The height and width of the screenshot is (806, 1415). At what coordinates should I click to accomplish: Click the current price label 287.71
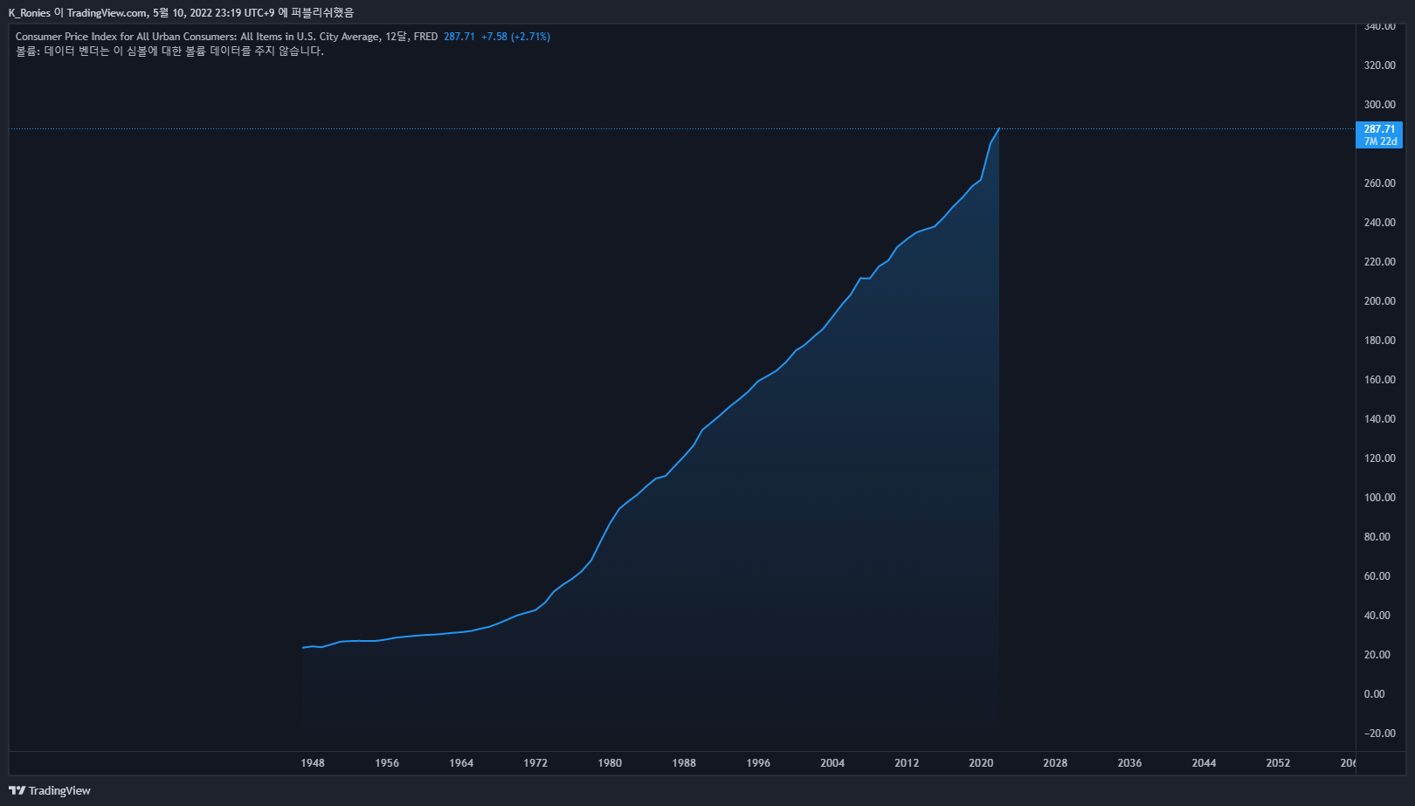[x=1379, y=129]
